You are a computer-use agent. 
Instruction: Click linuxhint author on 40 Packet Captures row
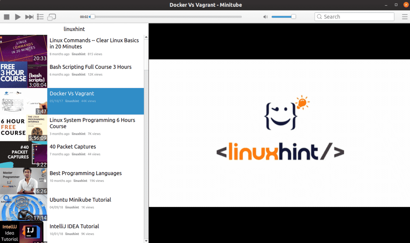click(x=78, y=154)
